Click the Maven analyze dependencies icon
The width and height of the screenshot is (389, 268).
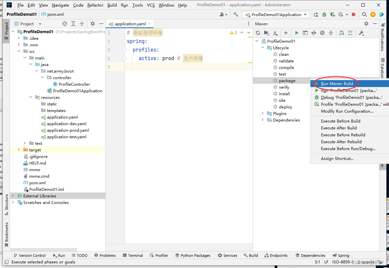[342, 33]
